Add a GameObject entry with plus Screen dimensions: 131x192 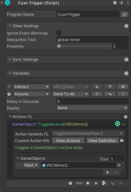[107, 172]
